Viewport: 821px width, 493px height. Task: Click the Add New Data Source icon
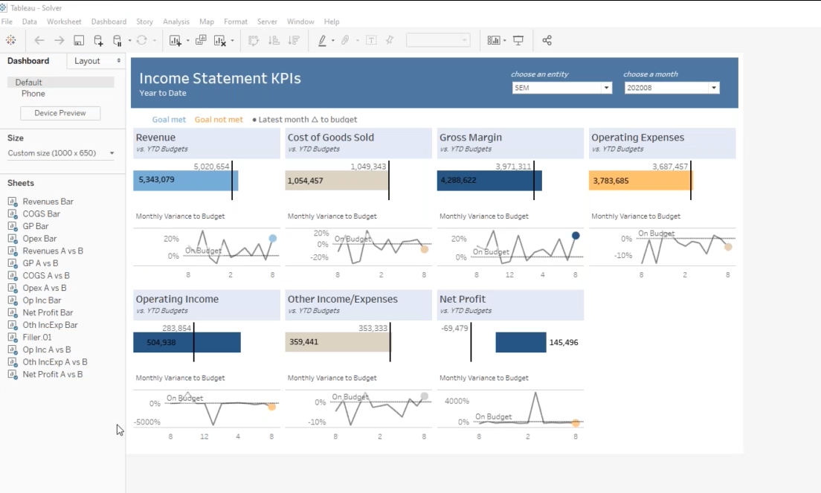coord(98,40)
